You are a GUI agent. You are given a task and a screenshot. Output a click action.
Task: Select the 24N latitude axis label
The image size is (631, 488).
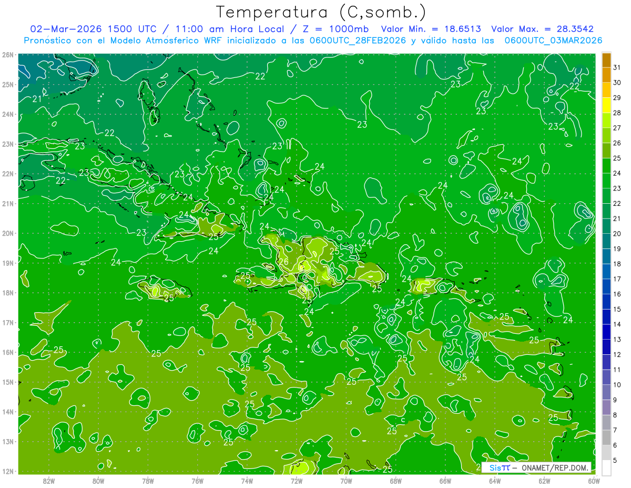tap(7, 114)
